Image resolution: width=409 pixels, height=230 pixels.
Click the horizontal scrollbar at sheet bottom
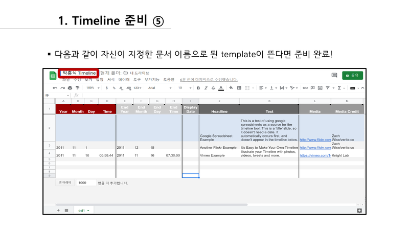[x=151, y=205]
